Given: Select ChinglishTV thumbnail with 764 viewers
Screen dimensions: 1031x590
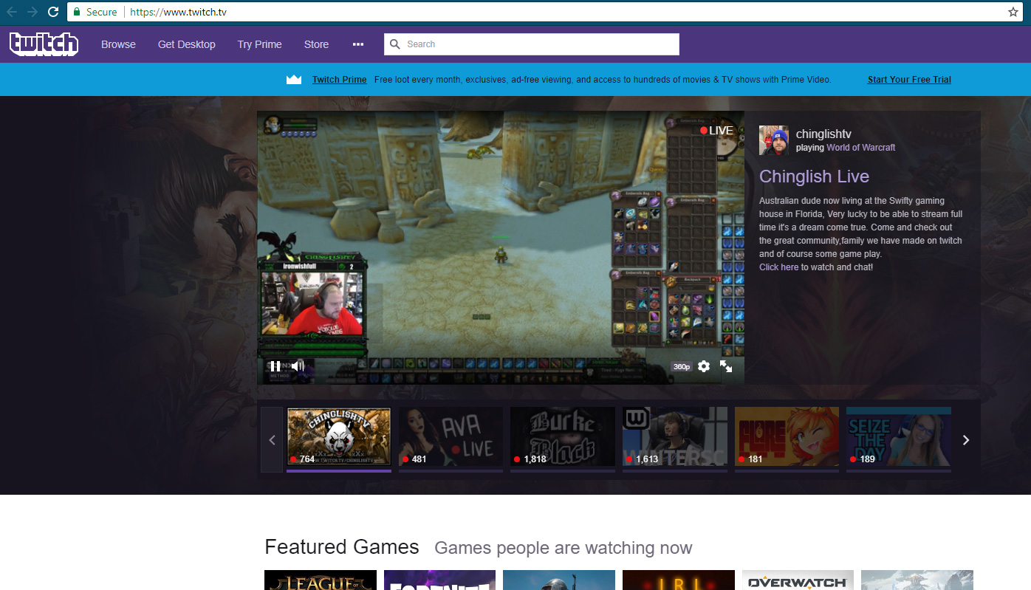Looking at the screenshot, I should point(339,437).
